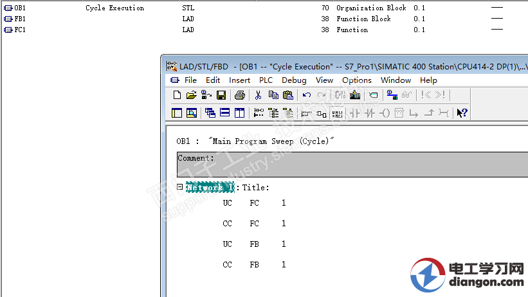Select FC1 block in the background list
Image resolution: width=528 pixels, height=297 pixels.
click(15, 30)
